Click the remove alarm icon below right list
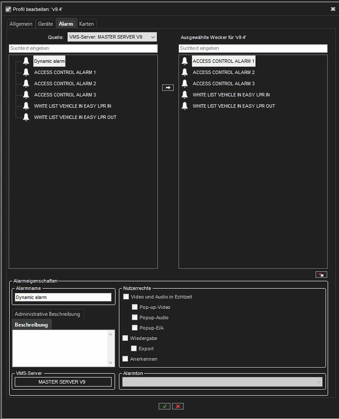 (321, 274)
